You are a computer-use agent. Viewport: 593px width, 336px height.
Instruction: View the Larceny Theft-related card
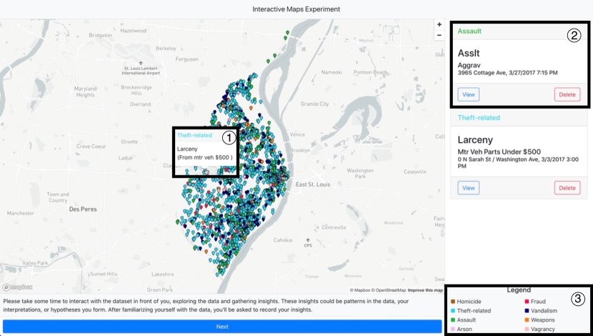(468, 188)
